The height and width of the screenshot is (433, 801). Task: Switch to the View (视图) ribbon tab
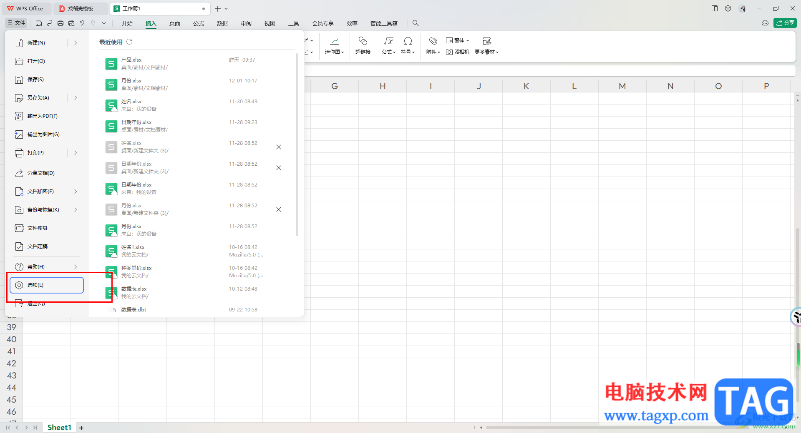tap(270, 23)
